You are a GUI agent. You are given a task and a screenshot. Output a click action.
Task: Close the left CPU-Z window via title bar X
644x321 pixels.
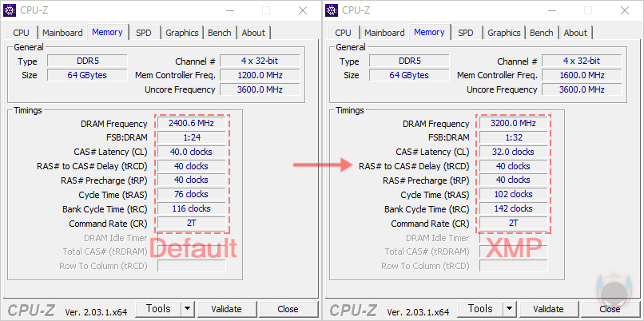click(x=303, y=10)
